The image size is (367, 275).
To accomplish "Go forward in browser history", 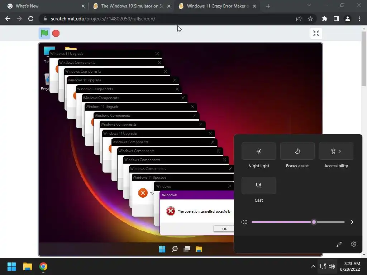I will 19,19.
